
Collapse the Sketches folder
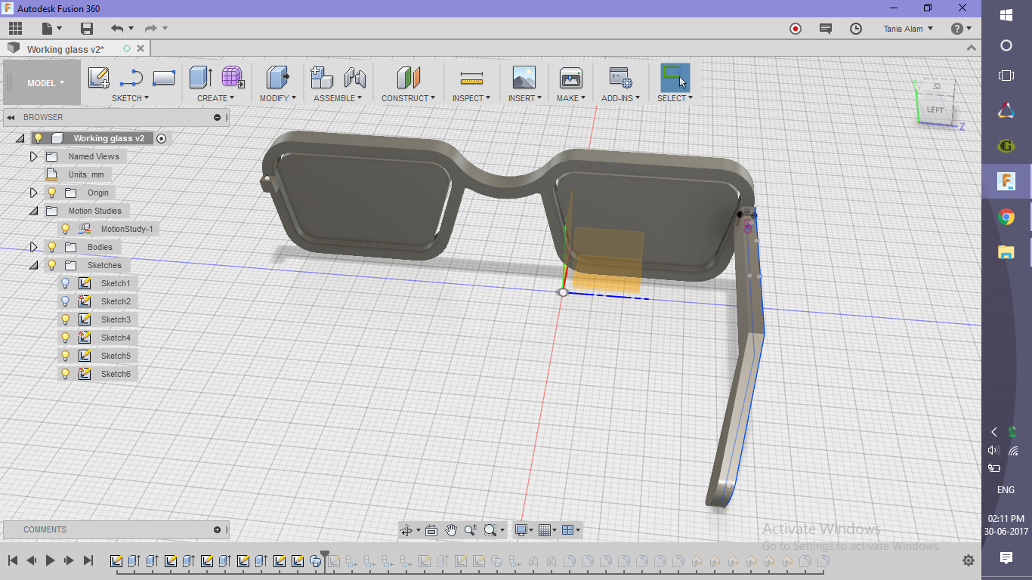coord(33,265)
